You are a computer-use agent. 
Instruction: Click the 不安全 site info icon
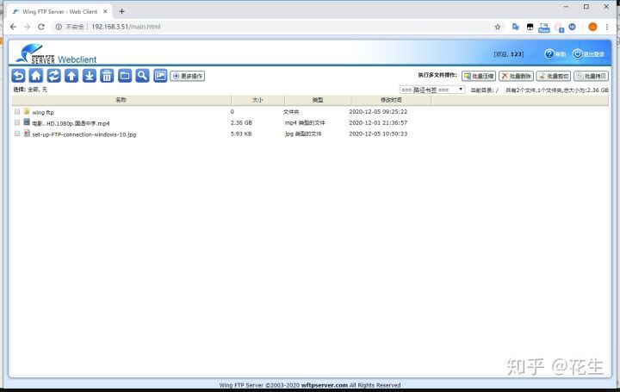(x=59, y=27)
